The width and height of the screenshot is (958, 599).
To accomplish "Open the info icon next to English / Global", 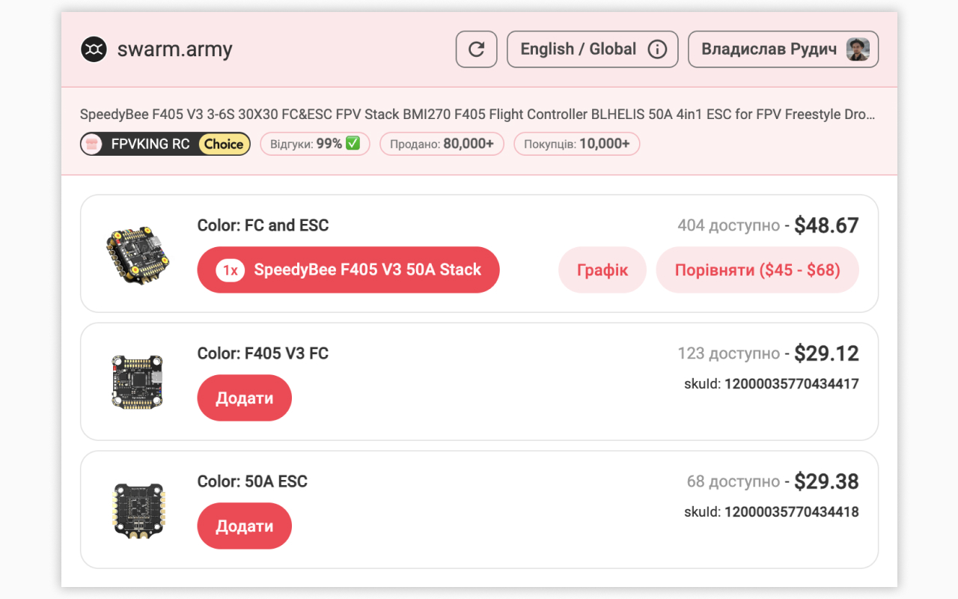I will [x=657, y=49].
